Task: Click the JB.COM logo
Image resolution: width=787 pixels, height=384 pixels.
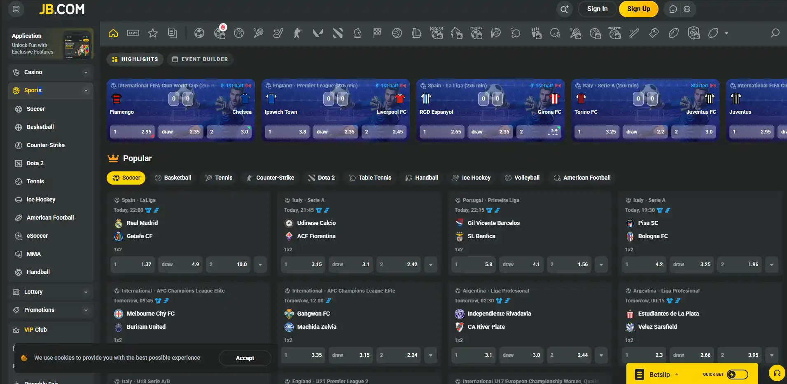Action: tap(62, 9)
